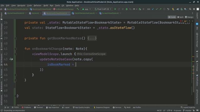Open the Services tool window
This screenshot has width=200, height=112.
click(117, 107)
